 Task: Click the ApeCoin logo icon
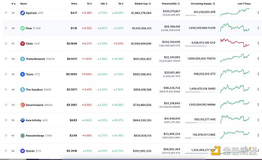coord(22,13)
